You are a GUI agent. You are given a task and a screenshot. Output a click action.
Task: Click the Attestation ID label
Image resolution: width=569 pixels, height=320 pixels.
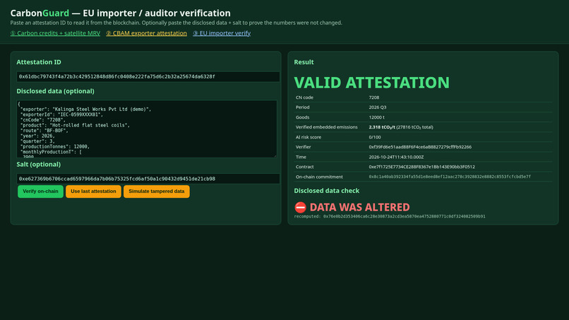39,62
